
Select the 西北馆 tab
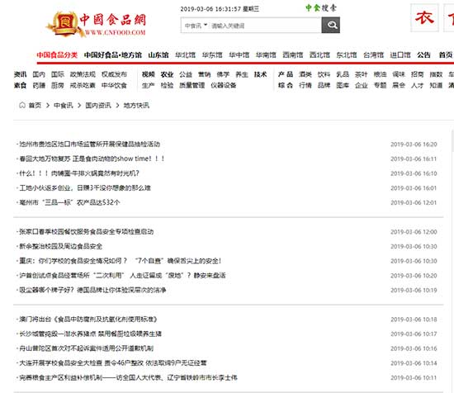[320, 55]
